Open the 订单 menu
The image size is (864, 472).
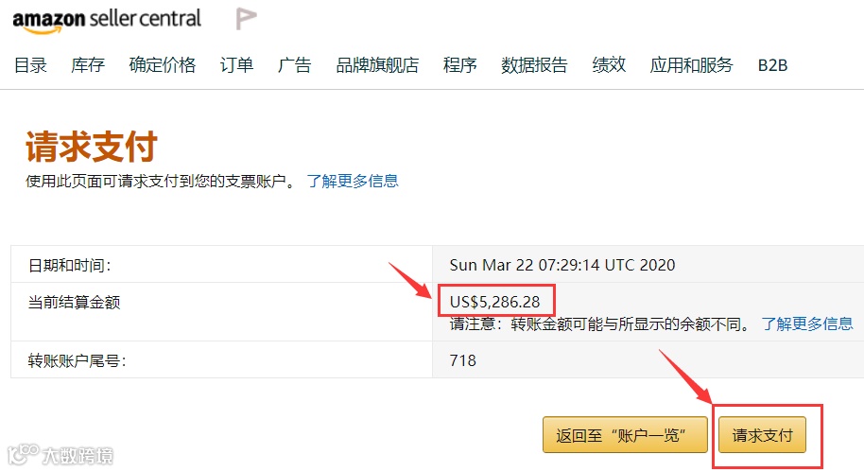tap(237, 65)
